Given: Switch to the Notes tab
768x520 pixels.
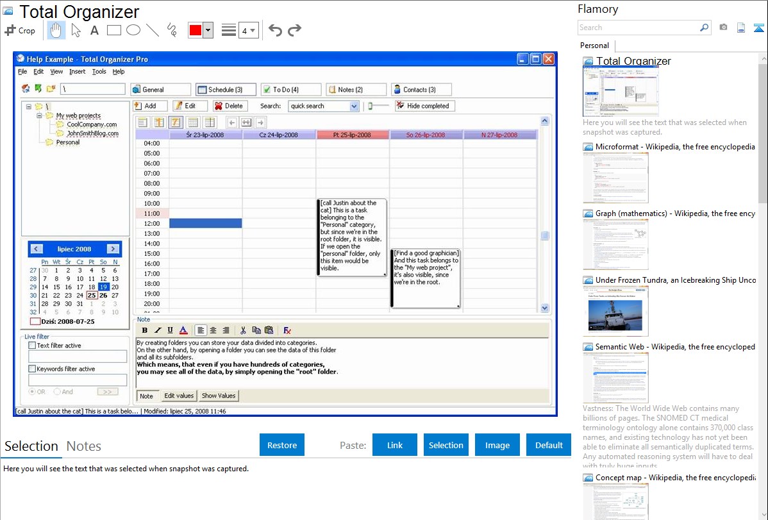Looking at the screenshot, I should [84, 446].
